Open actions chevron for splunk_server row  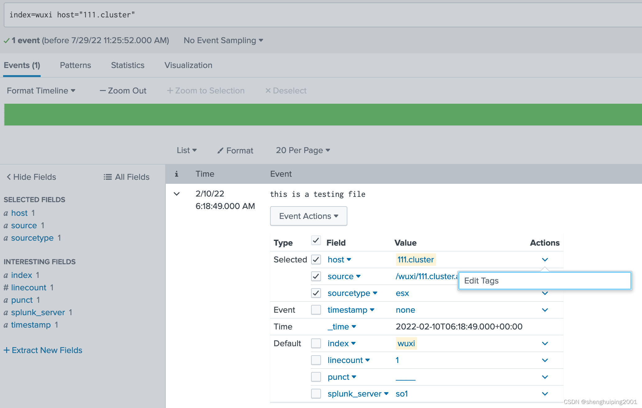[x=545, y=394]
